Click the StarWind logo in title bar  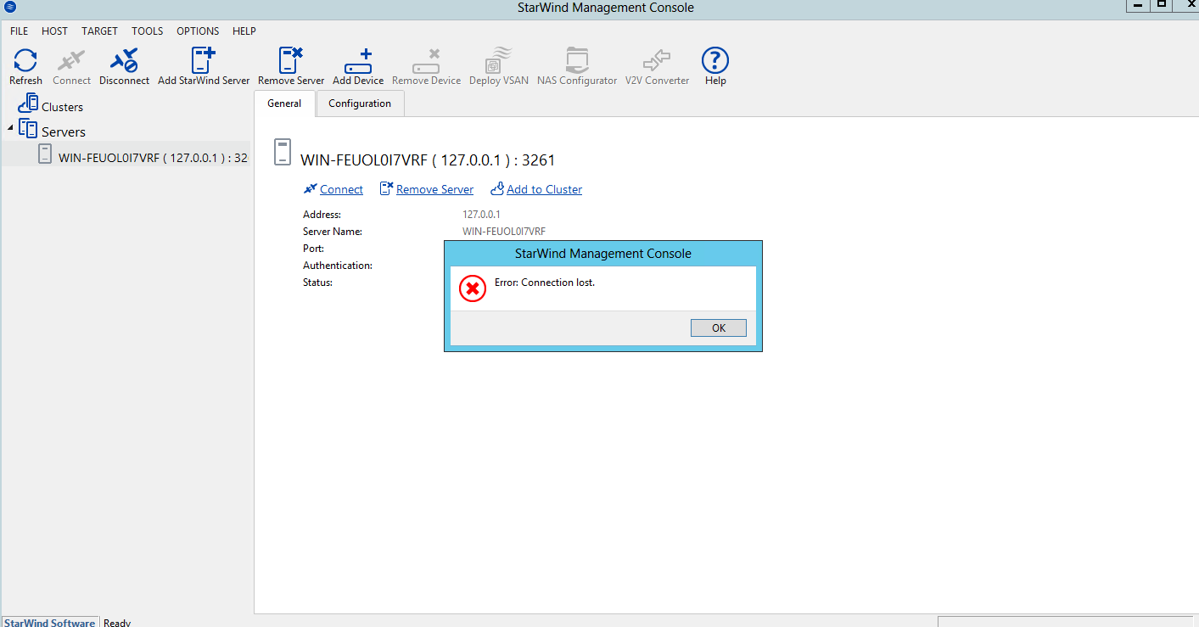pyautogui.click(x=10, y=7)
